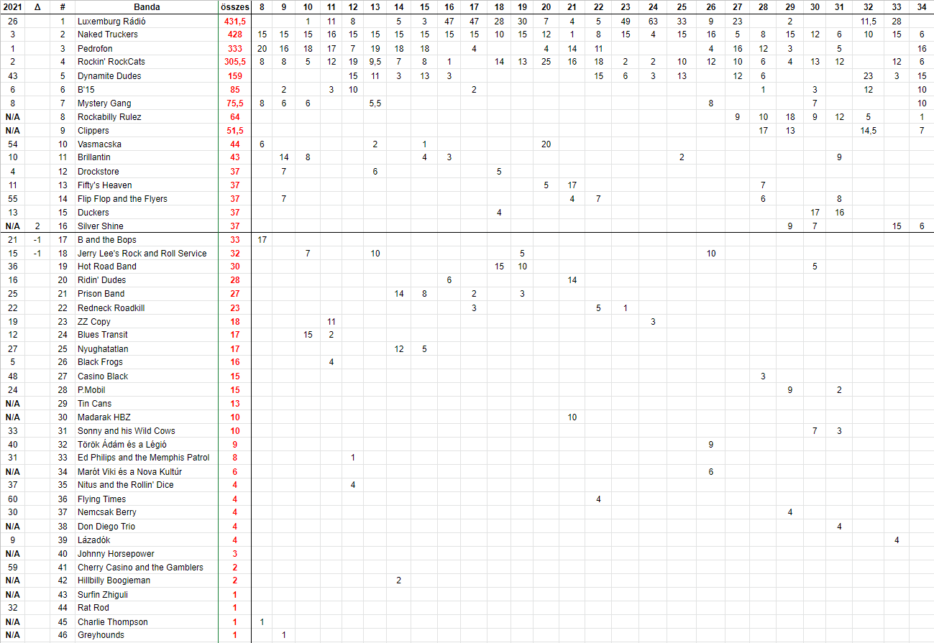Select the 14,5 value in Clippers row
The width and height of the screenshot is (934, 643).
pyautogui.click(x=868, y=131)
